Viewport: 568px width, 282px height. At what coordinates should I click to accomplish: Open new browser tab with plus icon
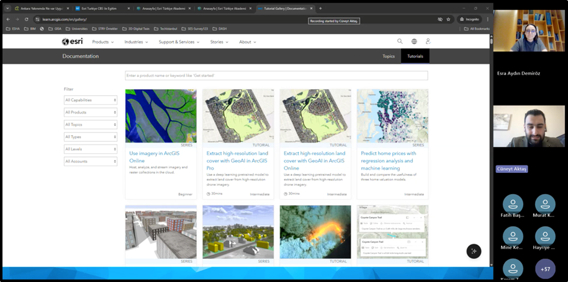320,9
